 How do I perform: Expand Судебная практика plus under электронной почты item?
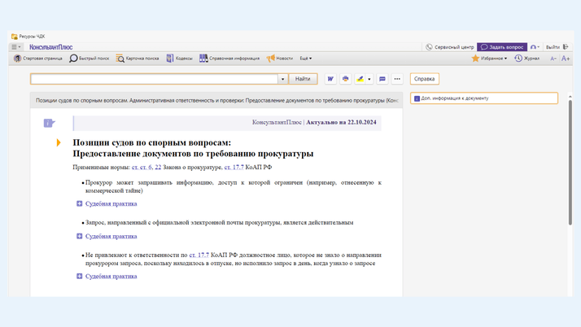(x=79, y=236)
